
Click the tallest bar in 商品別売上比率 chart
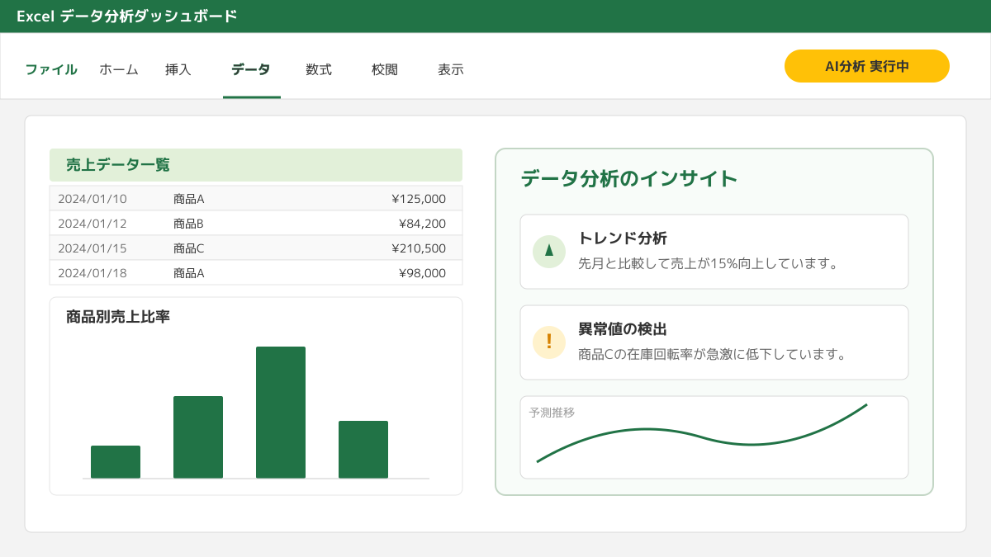click(x=281, y=413)
